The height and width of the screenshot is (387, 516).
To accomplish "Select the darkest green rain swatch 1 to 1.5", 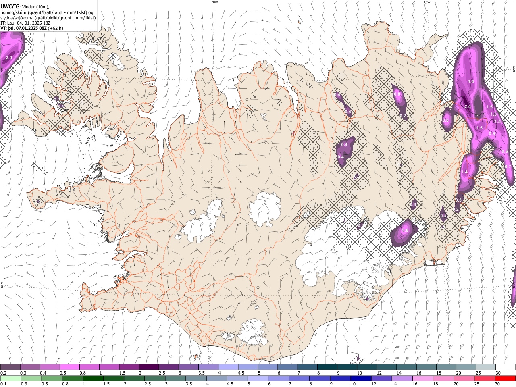I will [93, 378].
